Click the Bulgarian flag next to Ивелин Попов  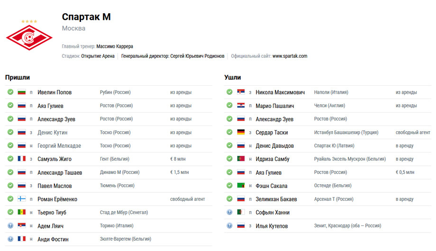pos(22,92)
